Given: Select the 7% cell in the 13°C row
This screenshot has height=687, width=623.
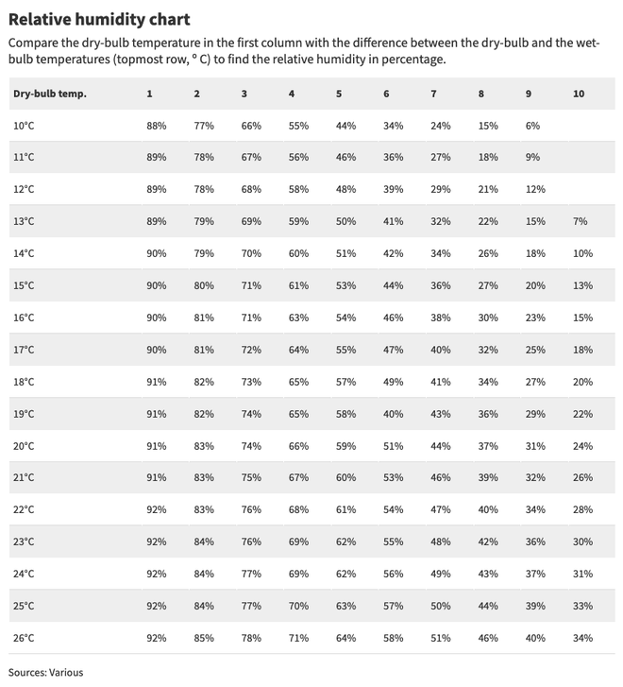Looking at the screenshot, I should click(580, 221).
